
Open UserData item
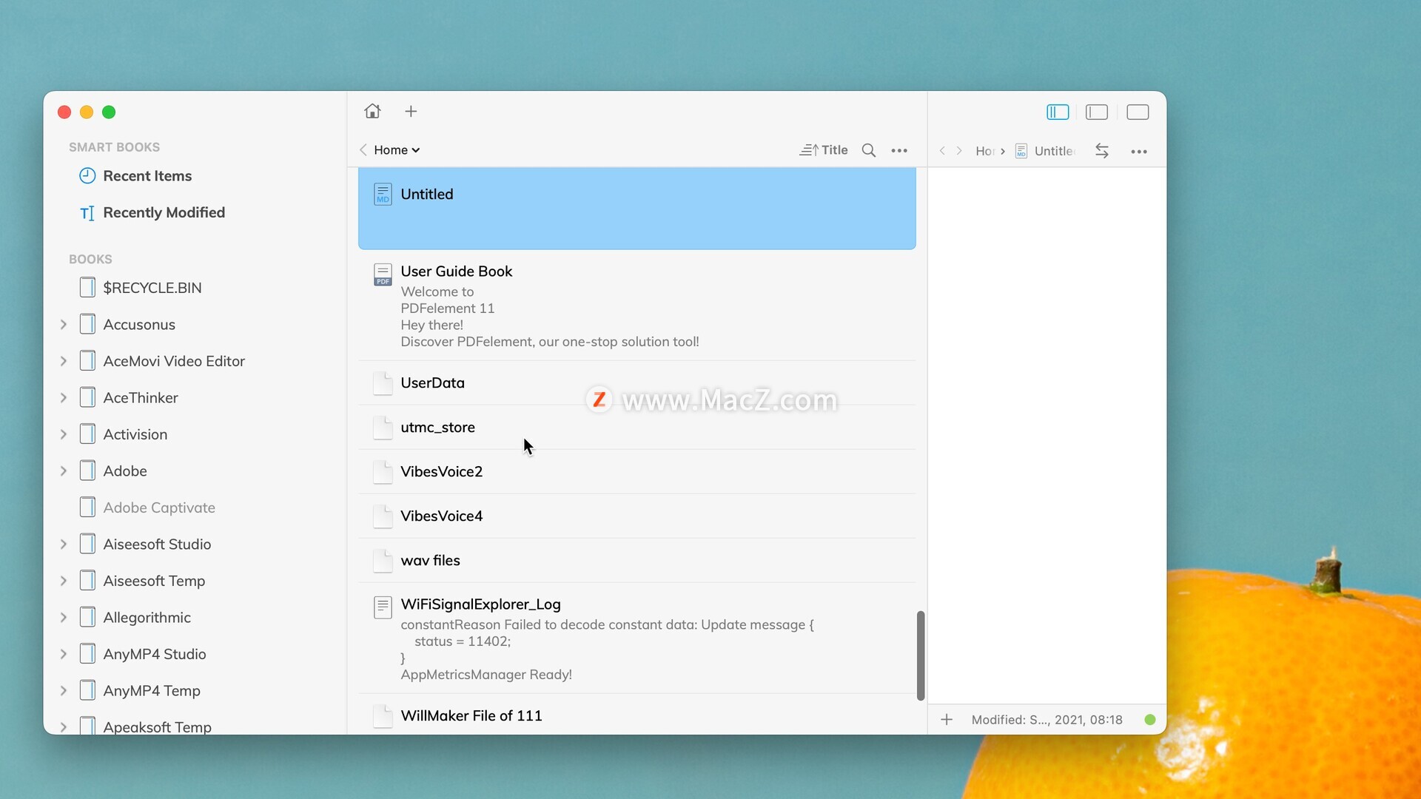coord(636,382)
